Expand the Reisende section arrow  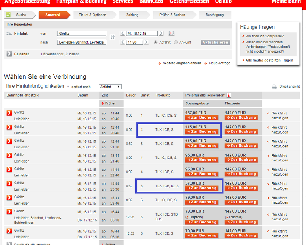coord(9,54)
